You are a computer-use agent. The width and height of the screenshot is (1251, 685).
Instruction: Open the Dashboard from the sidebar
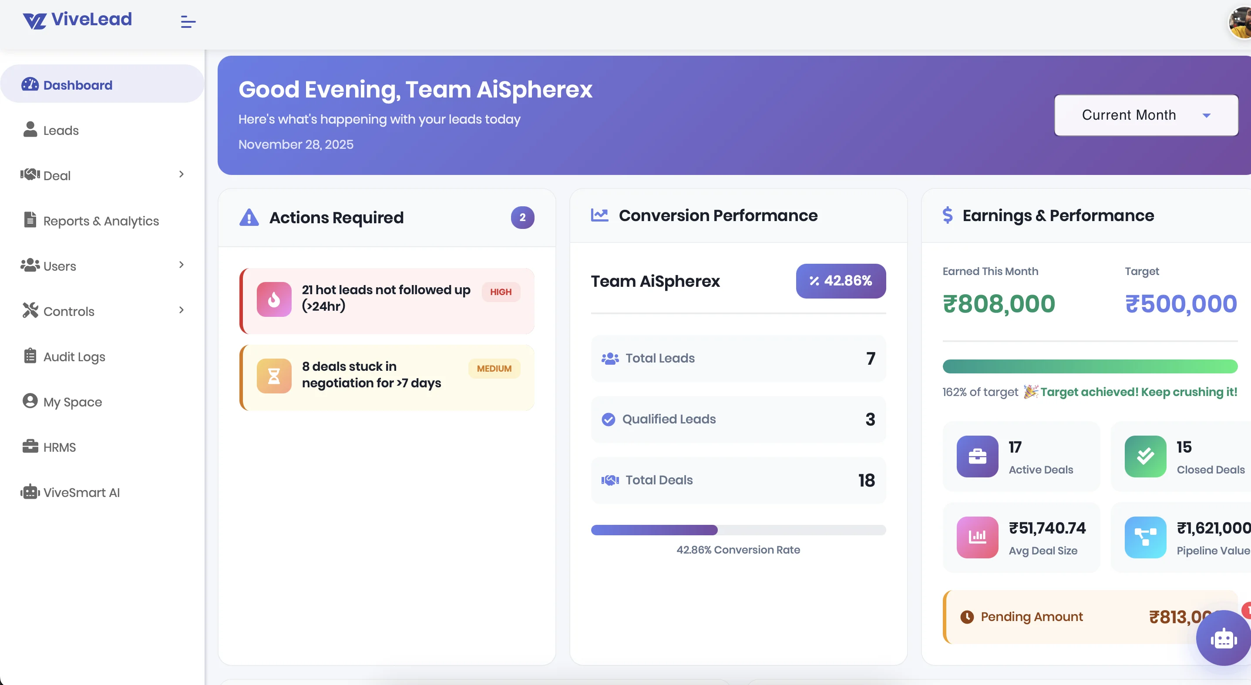click(77, 84)
